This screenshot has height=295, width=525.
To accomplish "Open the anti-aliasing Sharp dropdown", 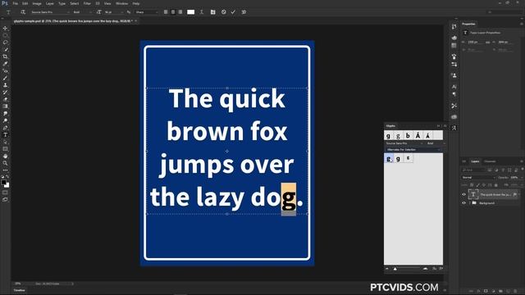I will [x=147, y=12].
